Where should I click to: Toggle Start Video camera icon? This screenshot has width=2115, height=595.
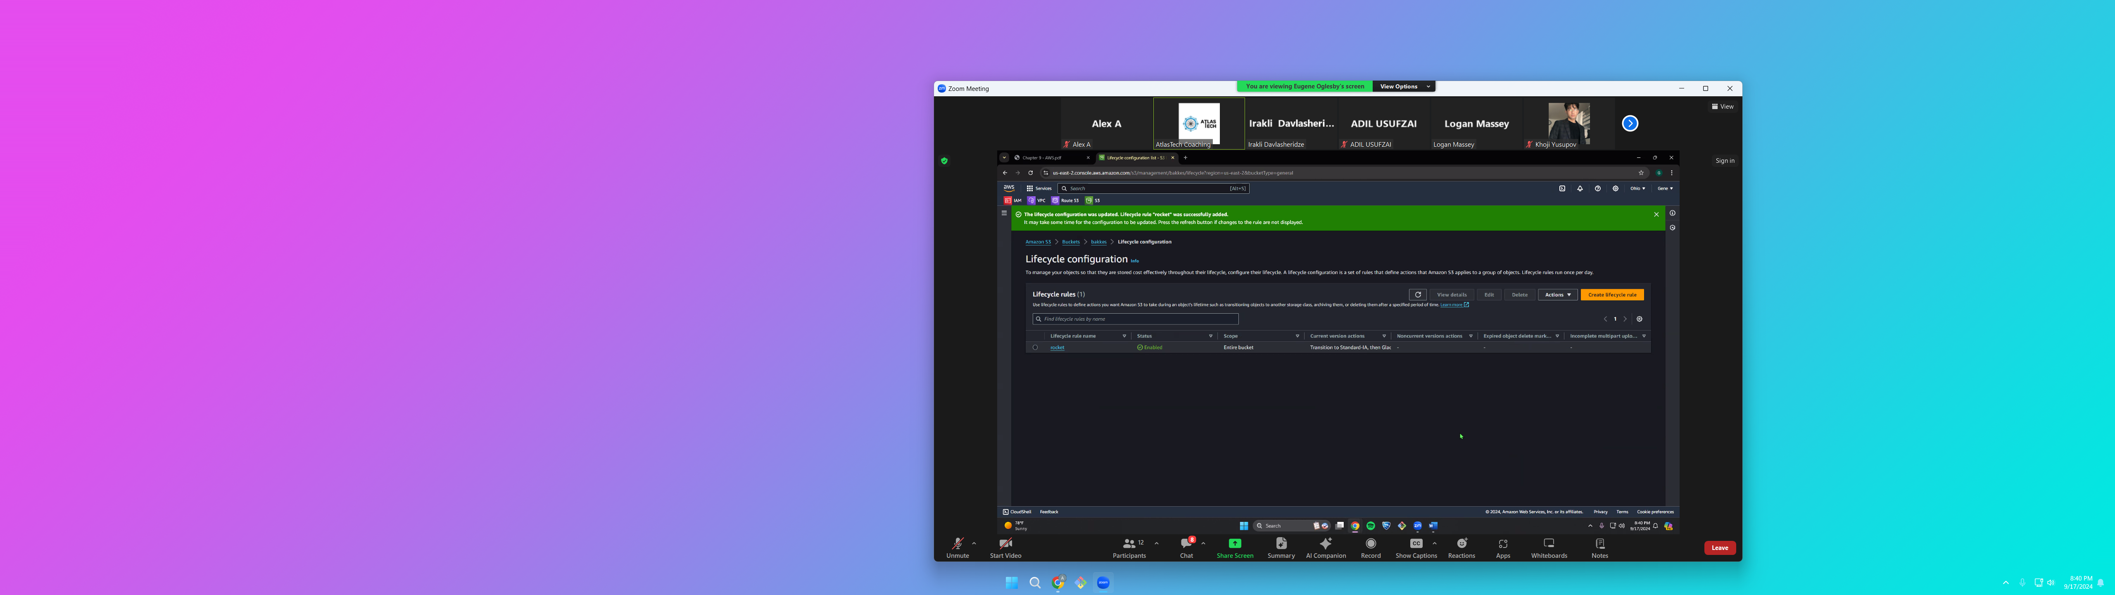pos(1005,544)
